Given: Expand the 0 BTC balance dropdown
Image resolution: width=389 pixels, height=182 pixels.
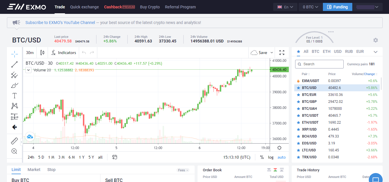Looking at the screenshot, I should (310, 7).
